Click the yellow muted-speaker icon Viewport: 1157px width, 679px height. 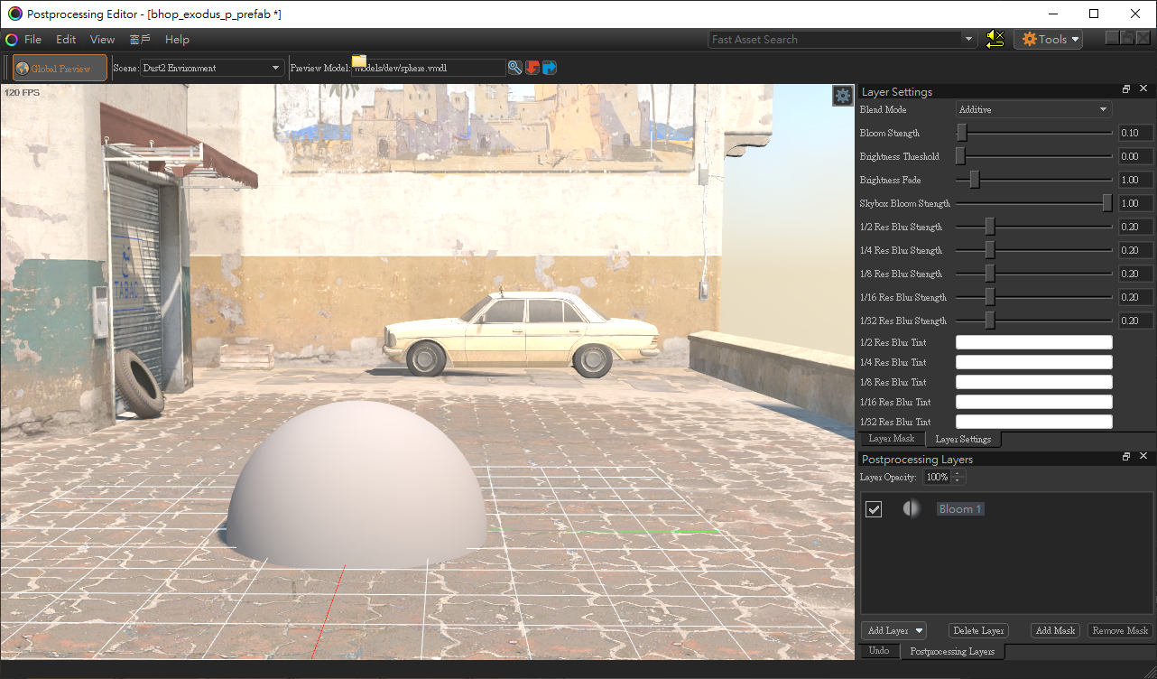pyautogui.click(x=995, y=39)
